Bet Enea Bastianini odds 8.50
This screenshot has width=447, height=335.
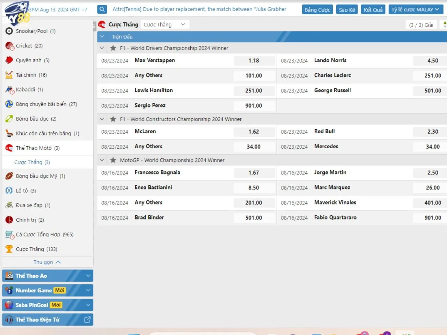pos(254,188)
